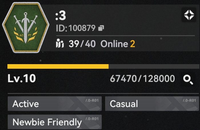200x130 pixels.
Task: Click the white sword in the emblem
Action: pos(26,28)
